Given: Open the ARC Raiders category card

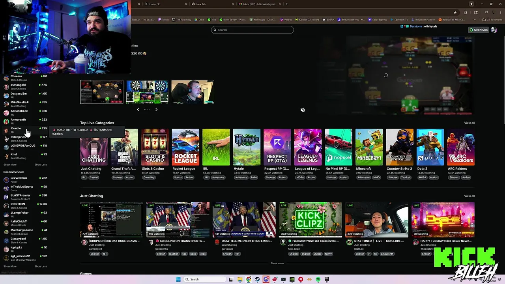Looking at the screenshot, I should click(x=461, y=147).
